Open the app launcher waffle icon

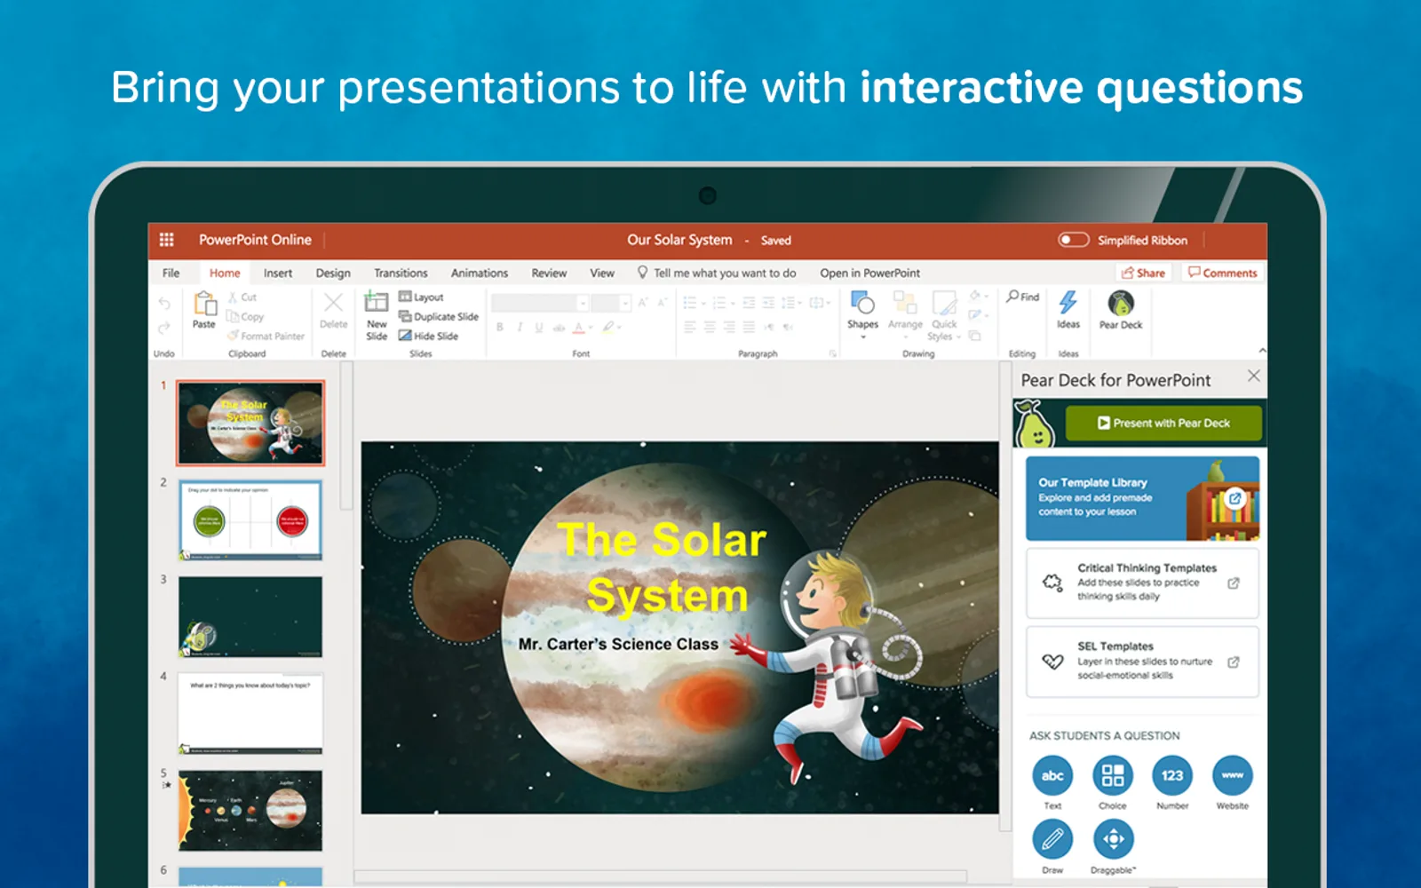click(166, 240)
